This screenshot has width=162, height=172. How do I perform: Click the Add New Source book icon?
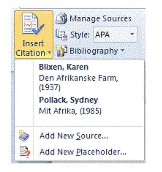[x=24, y=136]
